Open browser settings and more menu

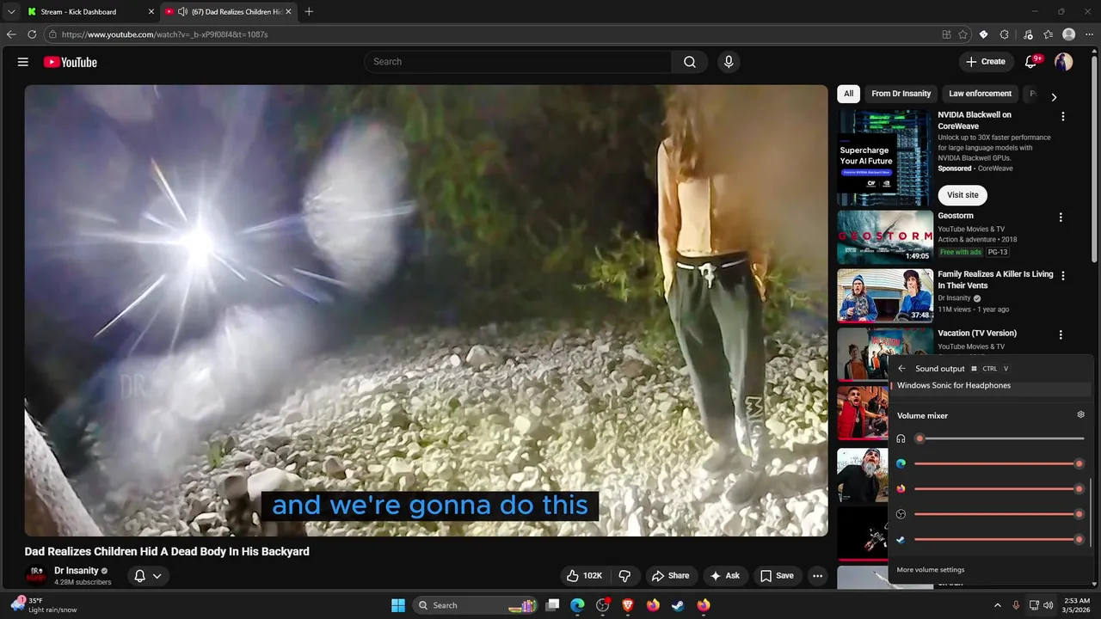pos(1089,34)
